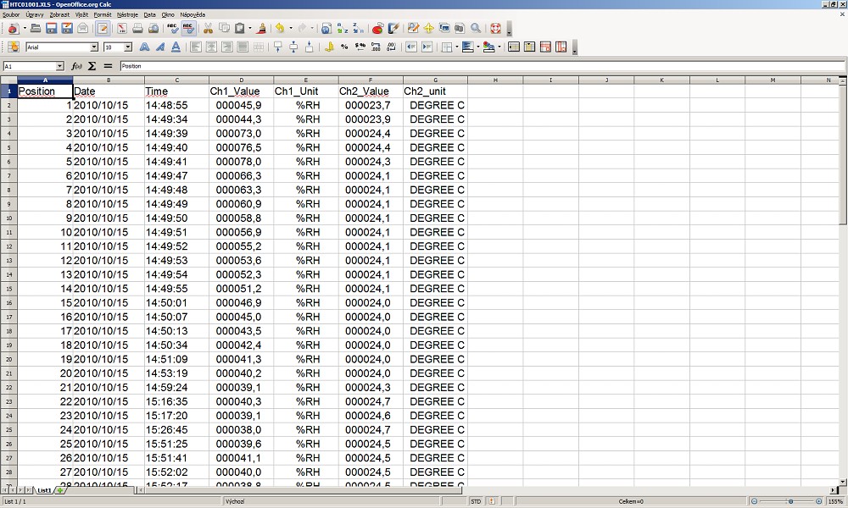
Task: Align cell text right
Action: 226,47
